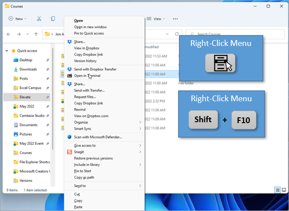Collapse the Quick access tree section
The height and width of the screenshot is (211, 289).
(7, 50)
